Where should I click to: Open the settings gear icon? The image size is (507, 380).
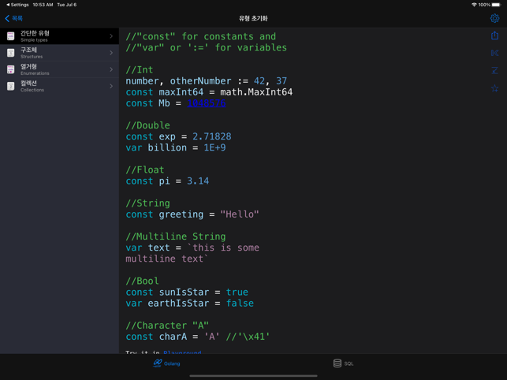(x=494, y=18)
